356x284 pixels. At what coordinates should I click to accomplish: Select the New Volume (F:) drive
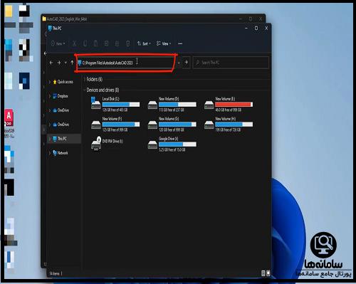tap(115, 125)
